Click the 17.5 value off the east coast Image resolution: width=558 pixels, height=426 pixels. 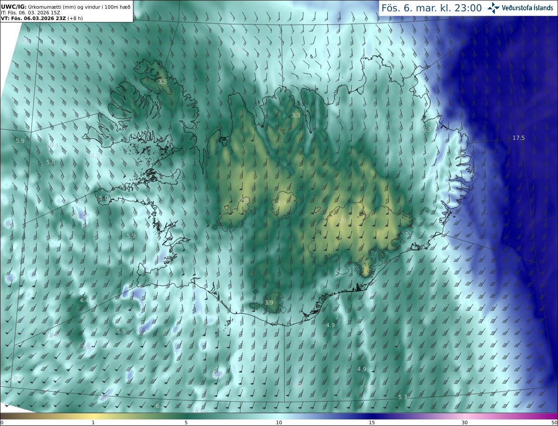(518, 138)
